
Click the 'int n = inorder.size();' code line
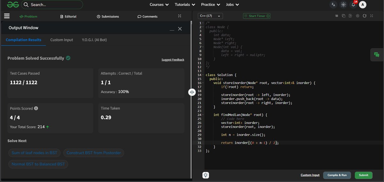243,135
